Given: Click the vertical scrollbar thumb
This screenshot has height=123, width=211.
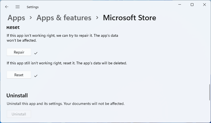Looking at the screenshot, I should click(210, 92).
